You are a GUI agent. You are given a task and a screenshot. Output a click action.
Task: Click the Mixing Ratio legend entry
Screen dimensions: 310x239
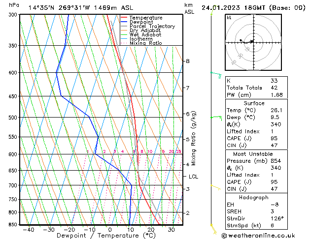[141, 43]
